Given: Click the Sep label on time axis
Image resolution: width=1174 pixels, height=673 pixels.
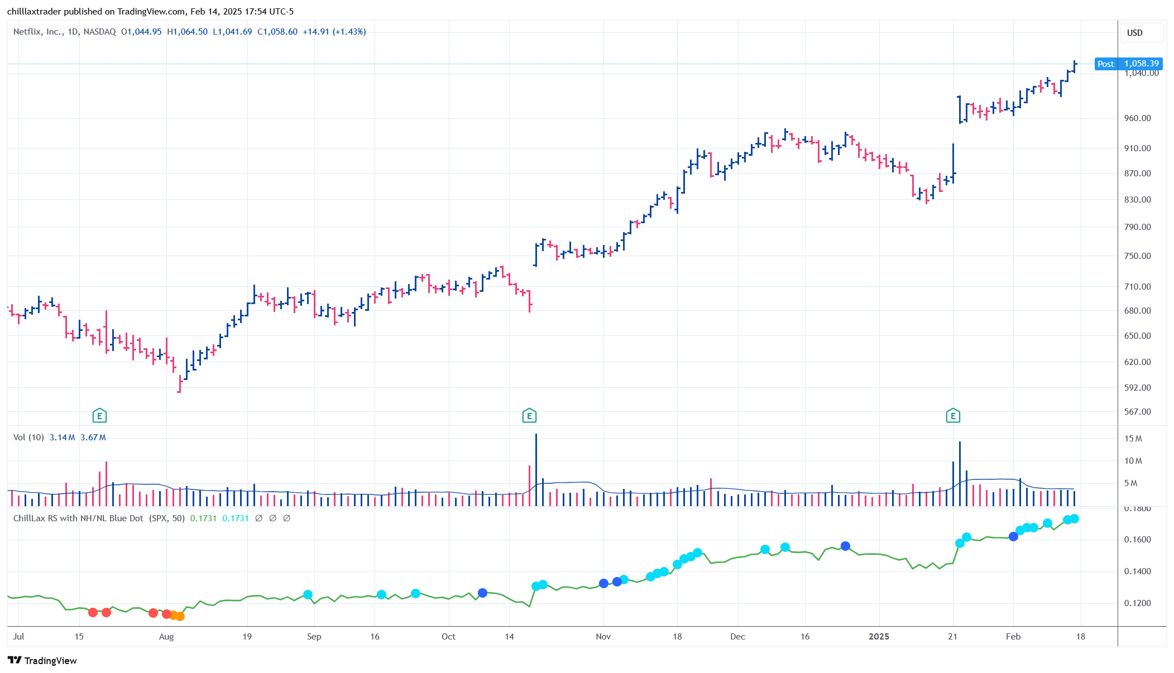Looking at the screenshot, I should pos(314,636).
